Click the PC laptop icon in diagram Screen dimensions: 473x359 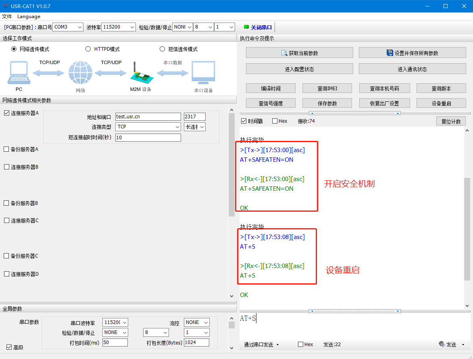click(x=18, y=73)
